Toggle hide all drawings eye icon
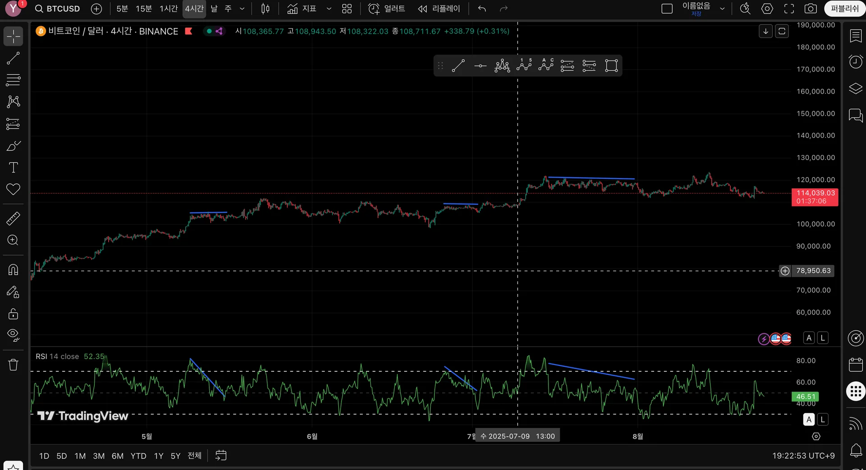This screenshot has width=866, height=470. [13, 335]
